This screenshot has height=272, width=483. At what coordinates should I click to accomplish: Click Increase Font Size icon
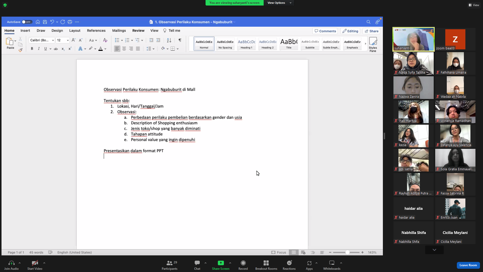pyautogui.click(x=73, y=40)
